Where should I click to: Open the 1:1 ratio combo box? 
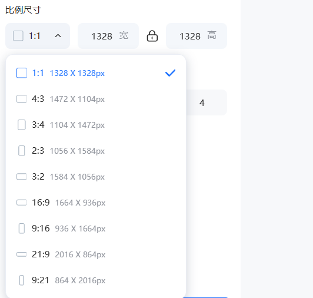coord(38,36)
